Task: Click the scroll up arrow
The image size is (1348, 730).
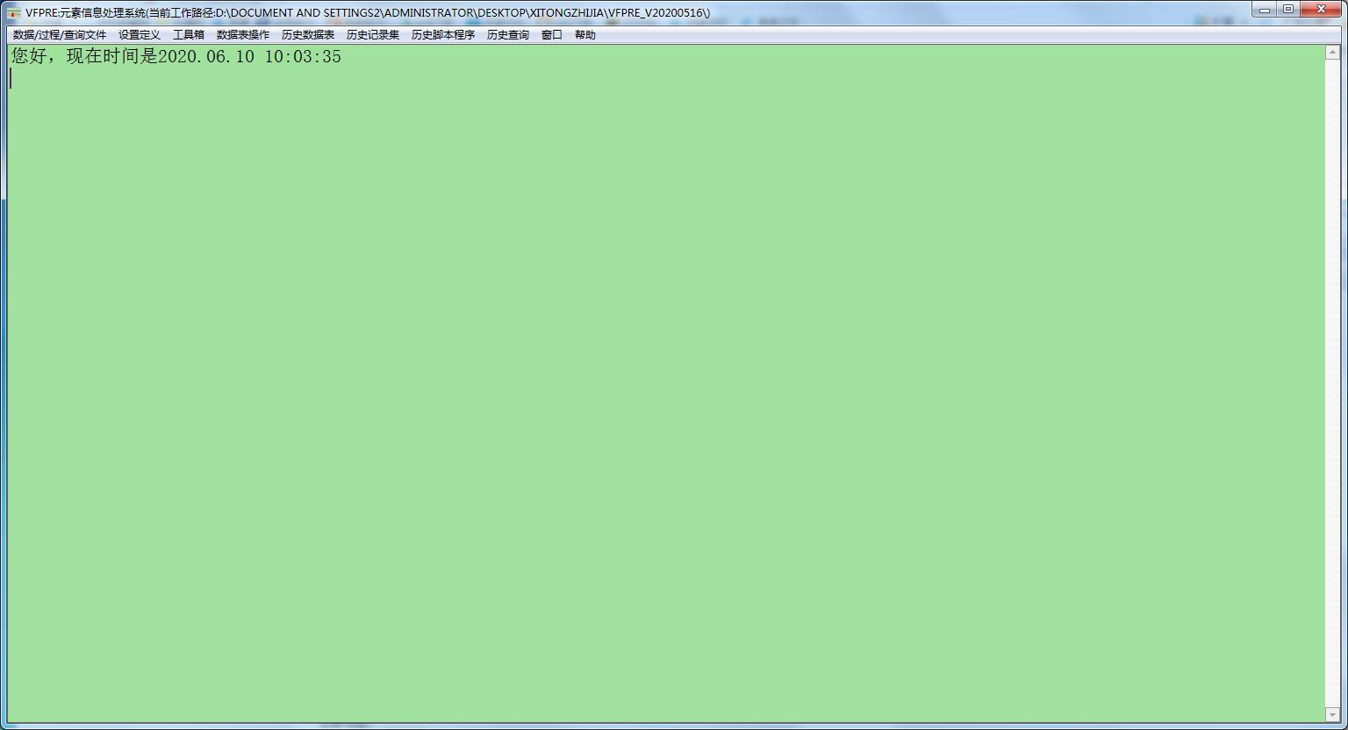Action: tap(1332, 53)
